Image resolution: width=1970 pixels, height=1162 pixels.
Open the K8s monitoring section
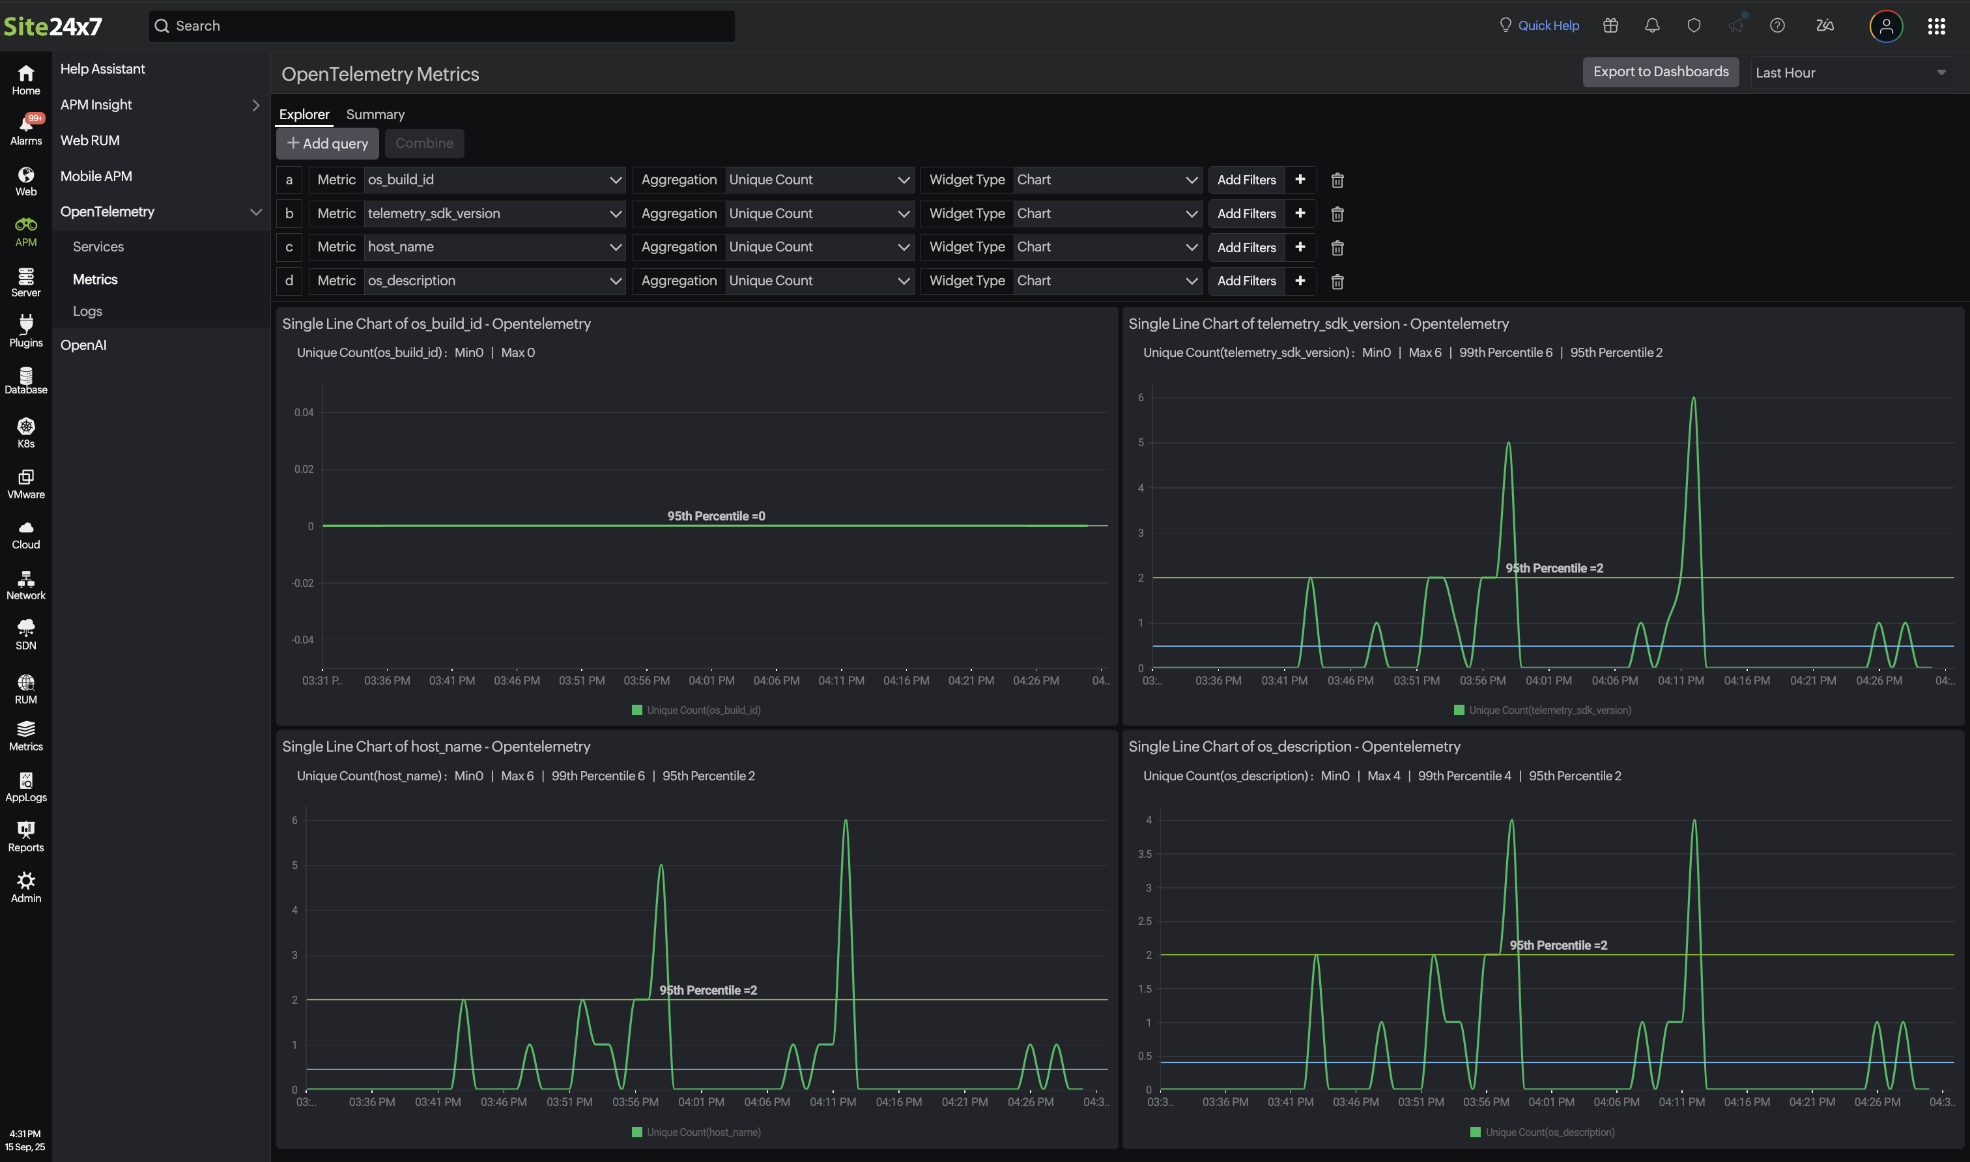click(x=26, y=431)
